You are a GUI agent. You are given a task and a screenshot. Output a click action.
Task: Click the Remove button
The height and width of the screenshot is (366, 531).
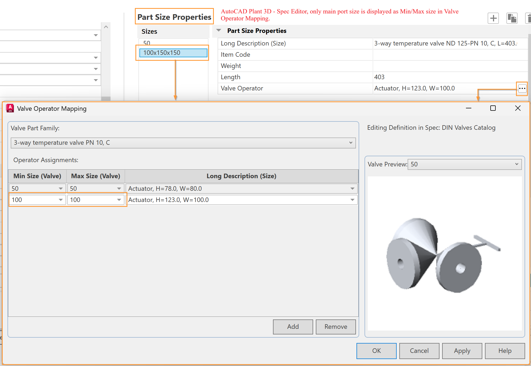pyautogui.click(x=336, y=327)
